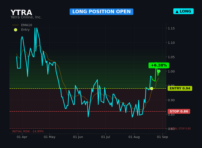Click the STOP 0.86 price tag

tap(179, 111)
